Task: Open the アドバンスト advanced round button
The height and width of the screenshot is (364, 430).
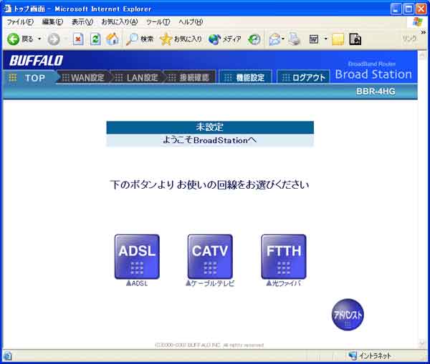Action: coord(348,315)
